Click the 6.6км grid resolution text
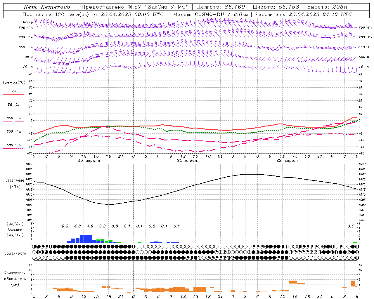This screenshot has height=299, width=374. [241, 14]
